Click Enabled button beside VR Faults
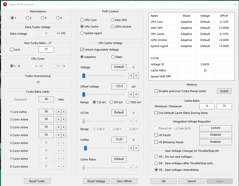The width and height of the screenshot is (239, 186). point(216,135)
